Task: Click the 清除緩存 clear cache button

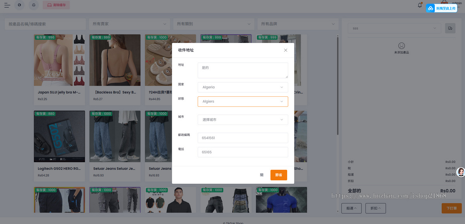Action: (56, 5)
